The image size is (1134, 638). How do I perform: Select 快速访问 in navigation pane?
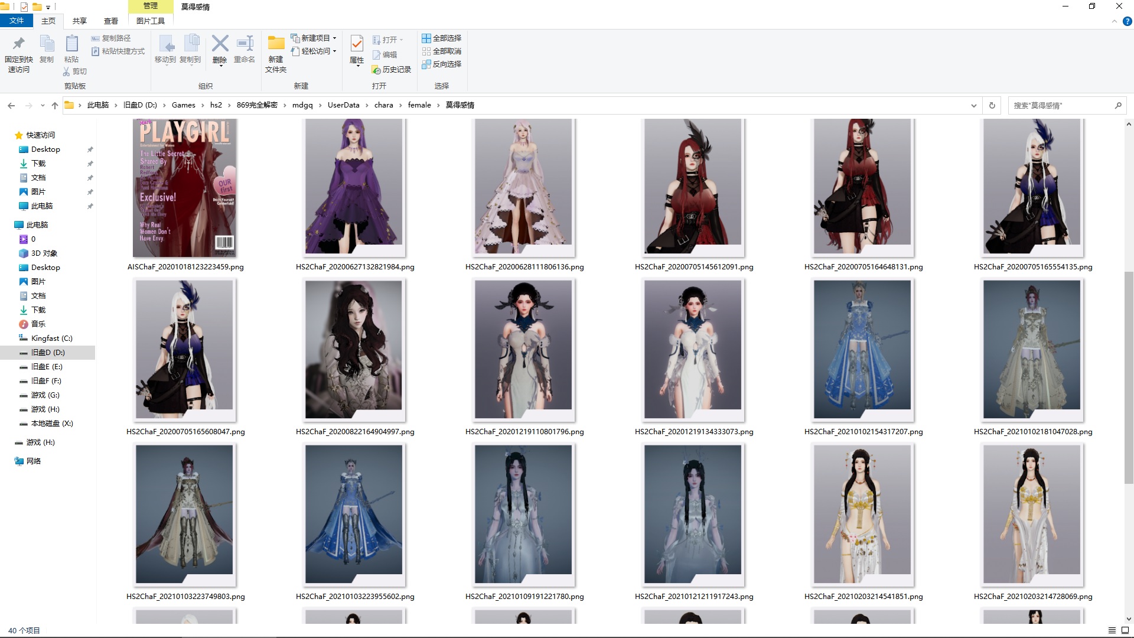click(41, 135)
